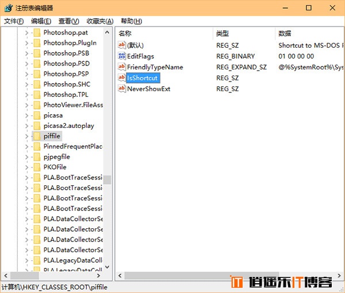This screenshot has width=345, height=293.
Task: Click the Photoshop.PSD folder icon
Action: pyautogui.click(x=37, y=64)
